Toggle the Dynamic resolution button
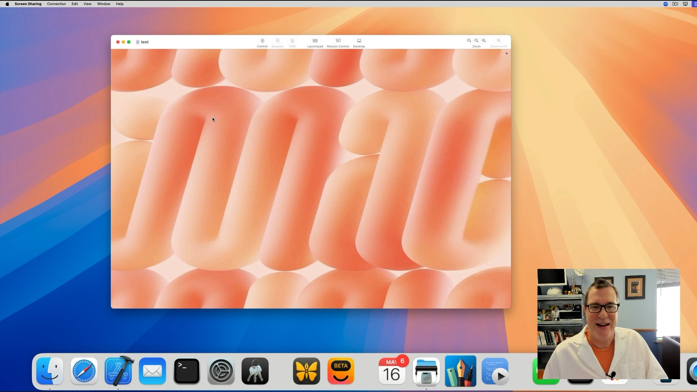This screenshot has width=697, height=392. pos(277,41)
